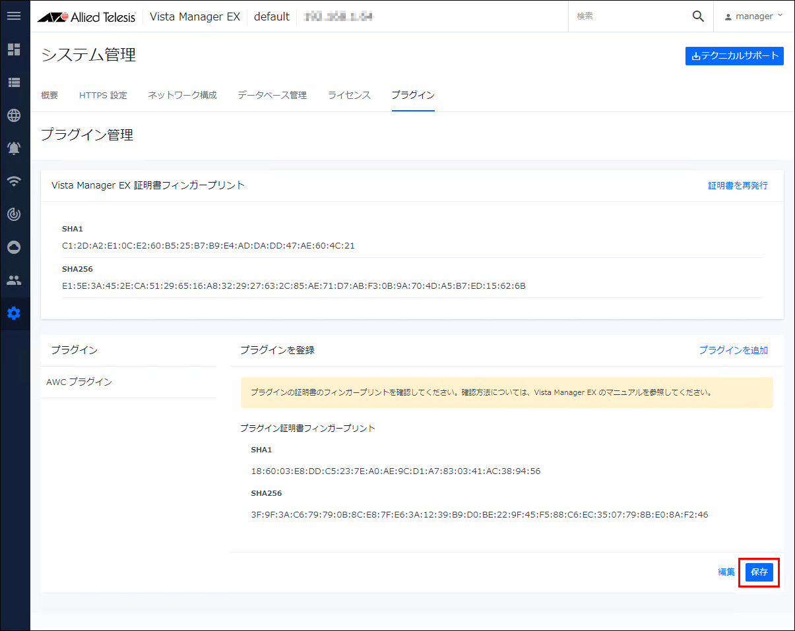Click the システム管理 page title

tap(88, 55)
